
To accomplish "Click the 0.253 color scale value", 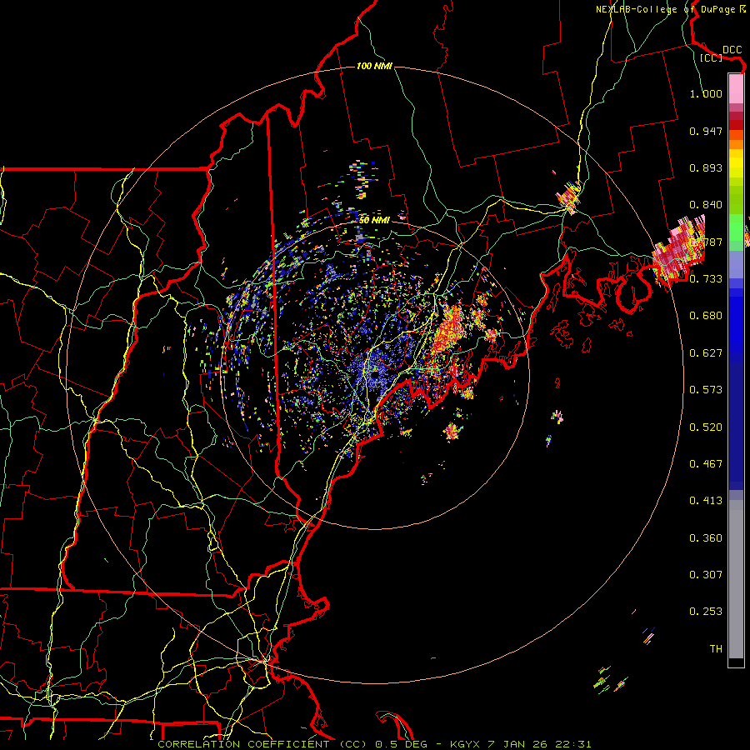I will pos(706,612).
